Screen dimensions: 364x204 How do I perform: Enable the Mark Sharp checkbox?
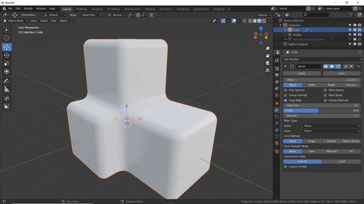325,95
